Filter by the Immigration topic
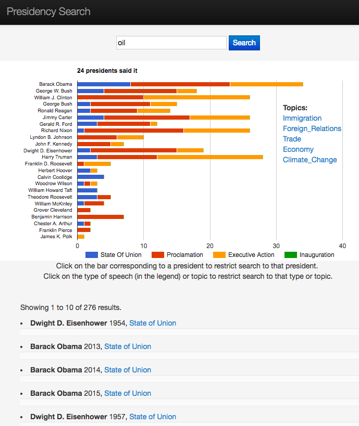The image size is (359, 426). pyautogui.click(x=302, y=118)
